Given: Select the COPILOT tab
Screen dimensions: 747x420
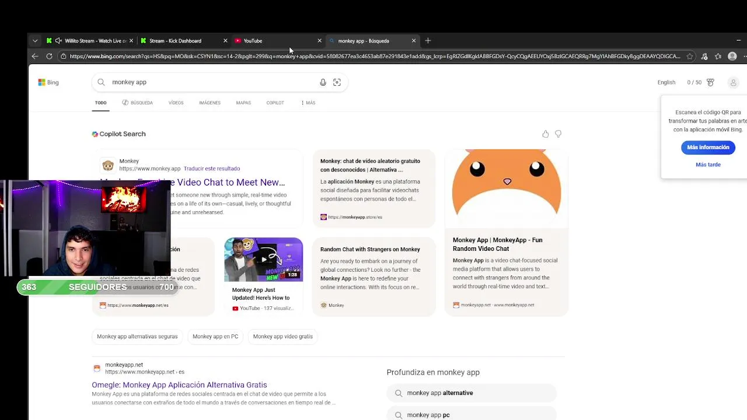Looking at the screenshot, I should click(275, 103).
